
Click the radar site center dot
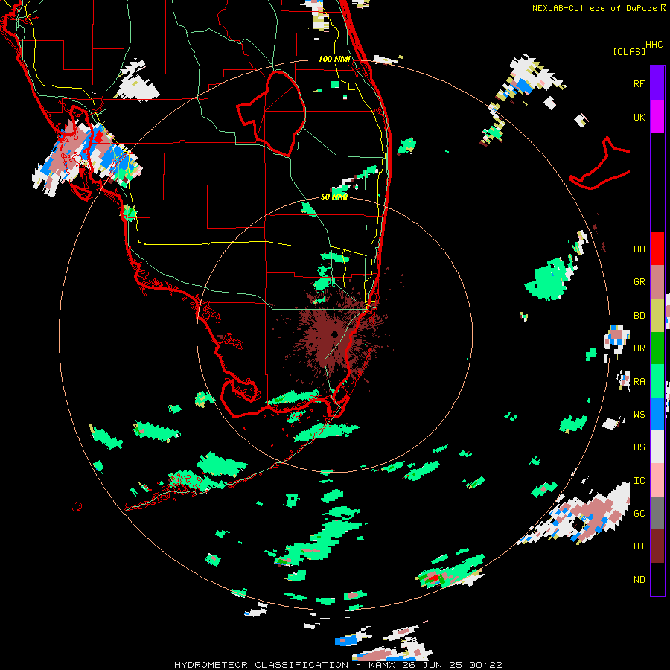pos(334,334)
